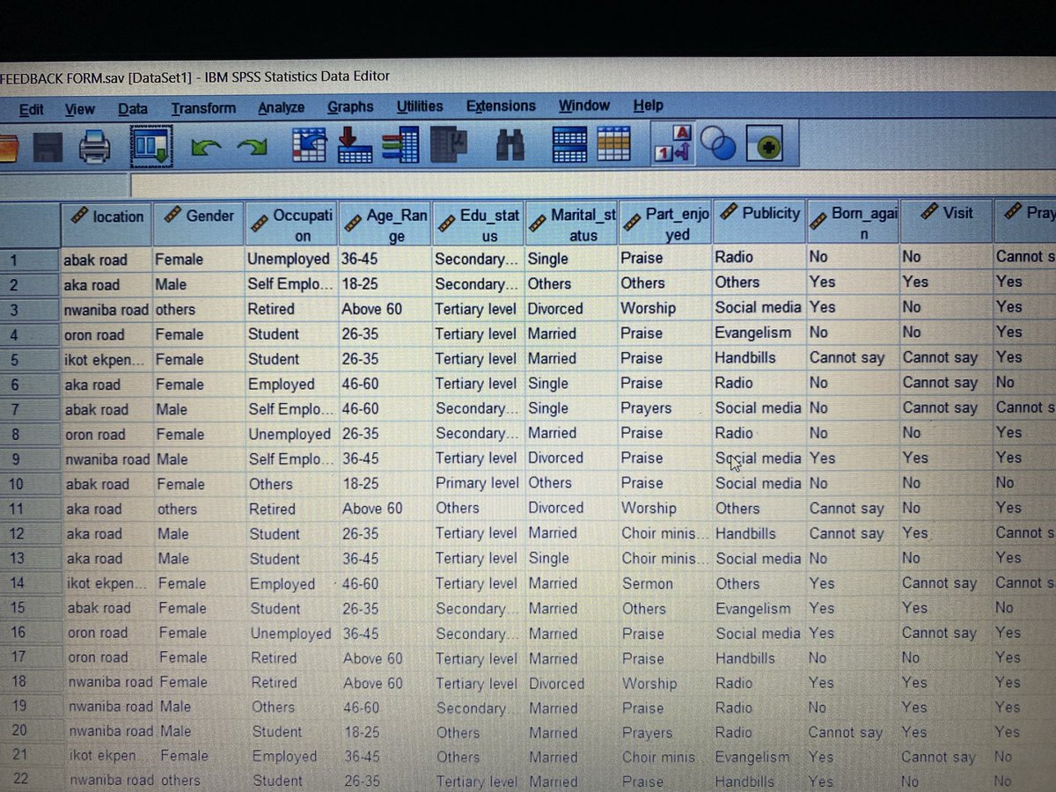Click the Save data file icon
1056x792 pixels.
[x=49, y=146]
